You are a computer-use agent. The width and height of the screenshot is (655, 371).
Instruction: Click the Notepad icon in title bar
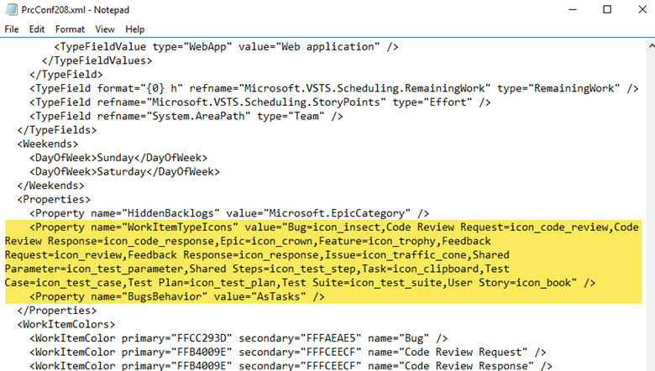pyautogui.click(x=12, y=9)
